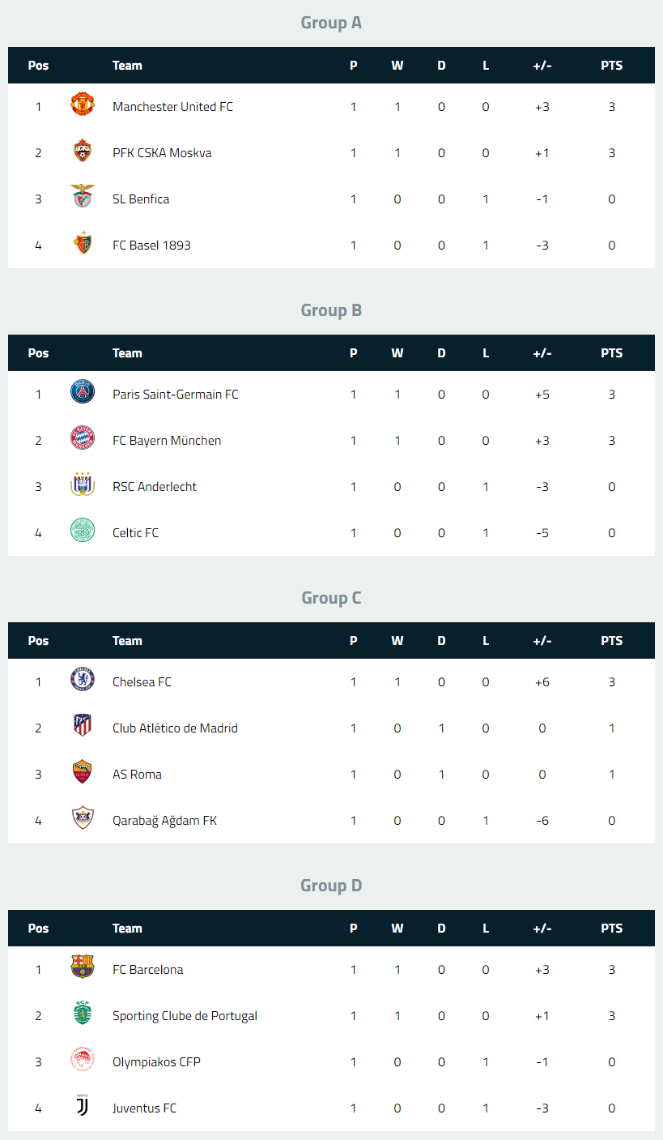The width and height of the screenshot is (663, 1140).
Task: Click the SL Benfica eagle crest
Action: [83, 199]
